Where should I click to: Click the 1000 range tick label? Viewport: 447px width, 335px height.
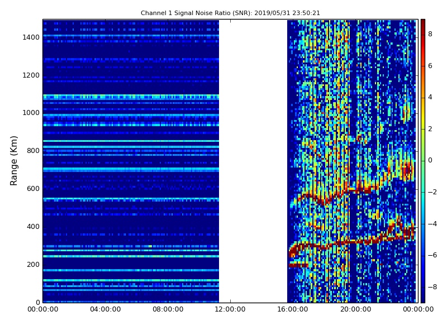[x=31, y=113]
